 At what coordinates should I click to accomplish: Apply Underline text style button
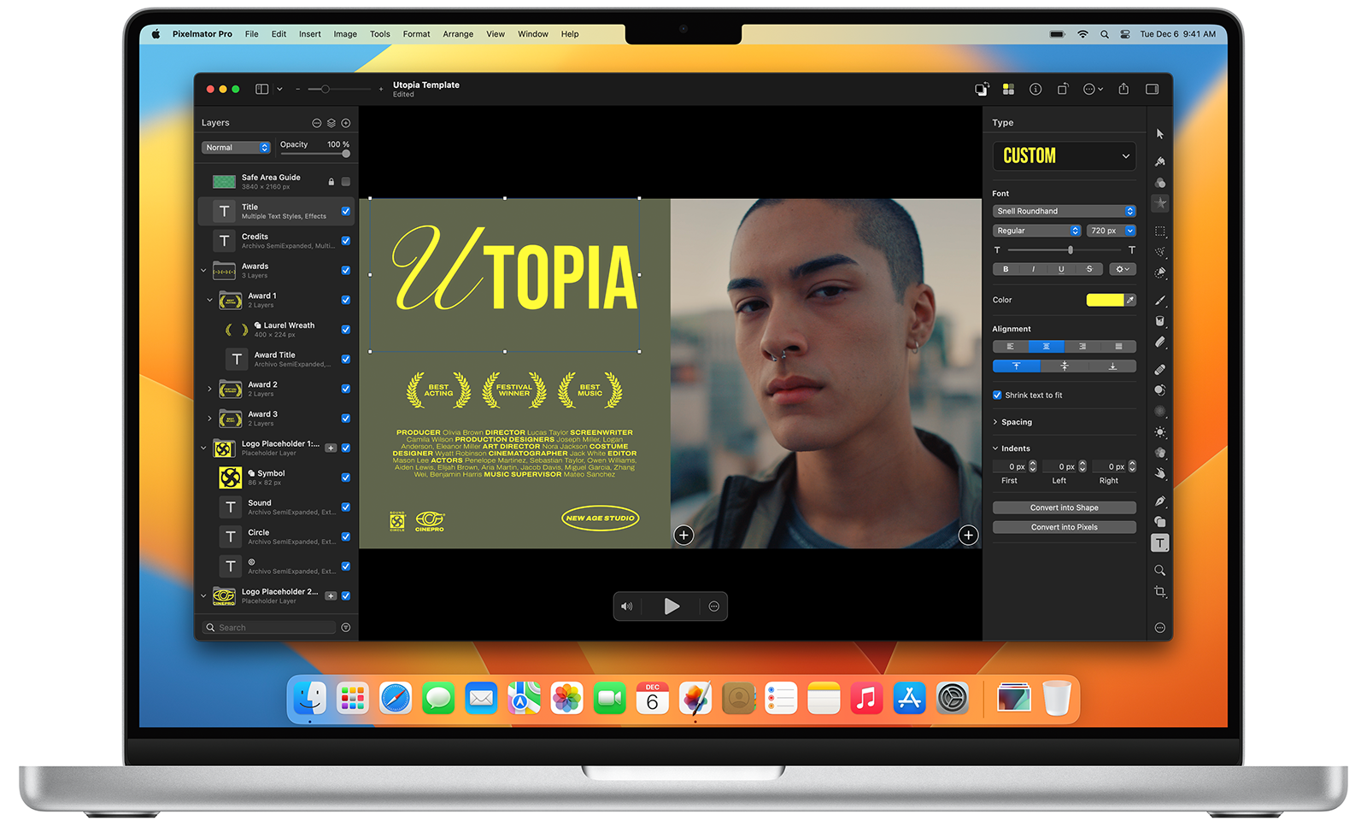(1061, 269)
